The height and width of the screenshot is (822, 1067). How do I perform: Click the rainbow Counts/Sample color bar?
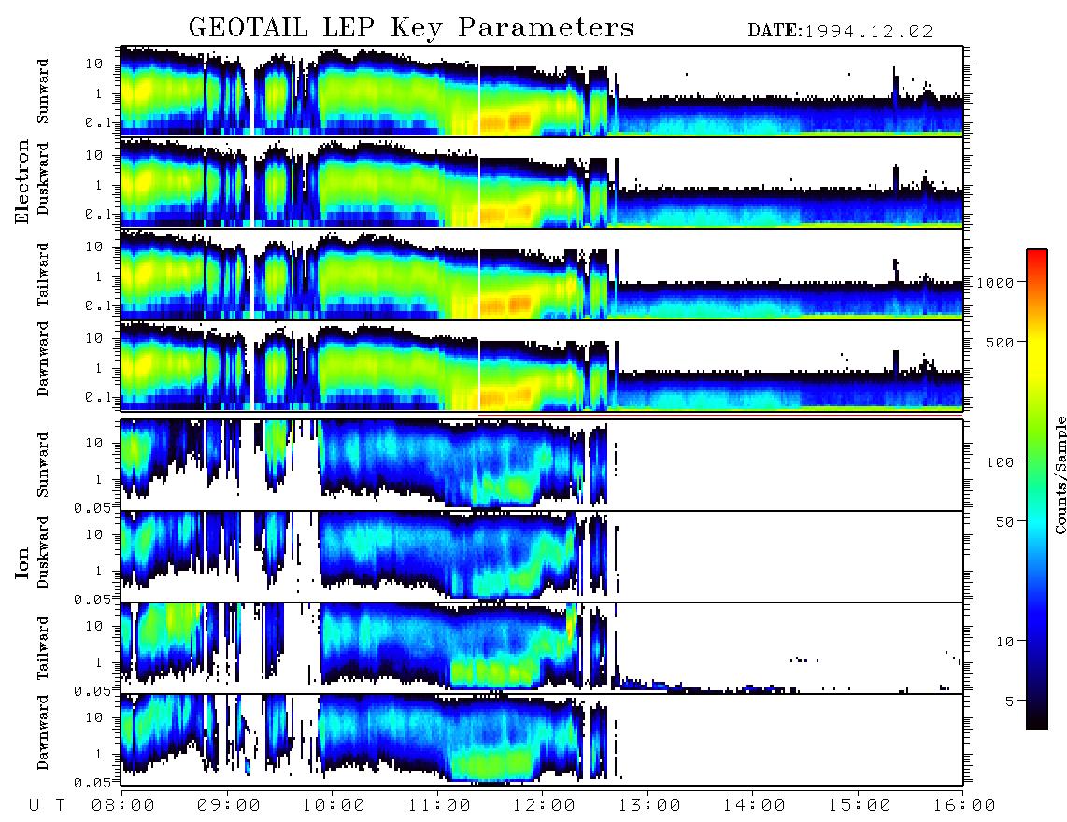point(1036,489)
